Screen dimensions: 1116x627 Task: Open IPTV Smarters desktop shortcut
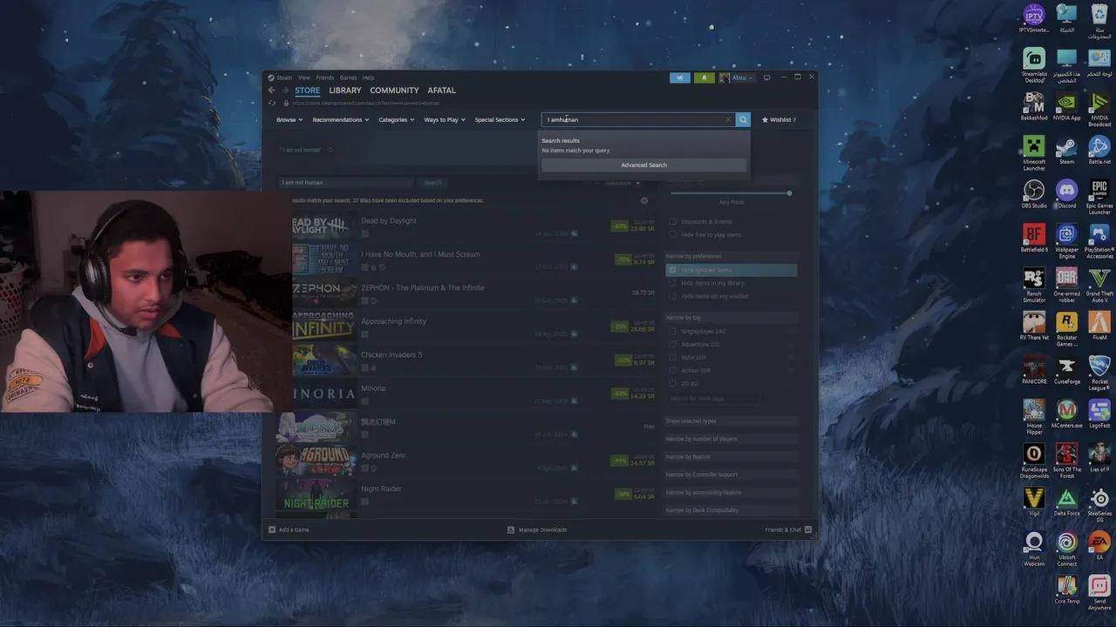[x=1034, y=18]
